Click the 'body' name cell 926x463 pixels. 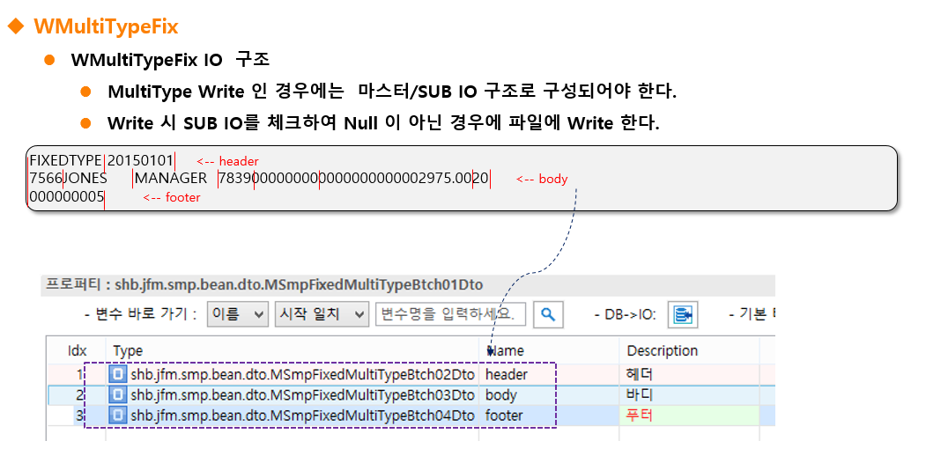(501, 395)
